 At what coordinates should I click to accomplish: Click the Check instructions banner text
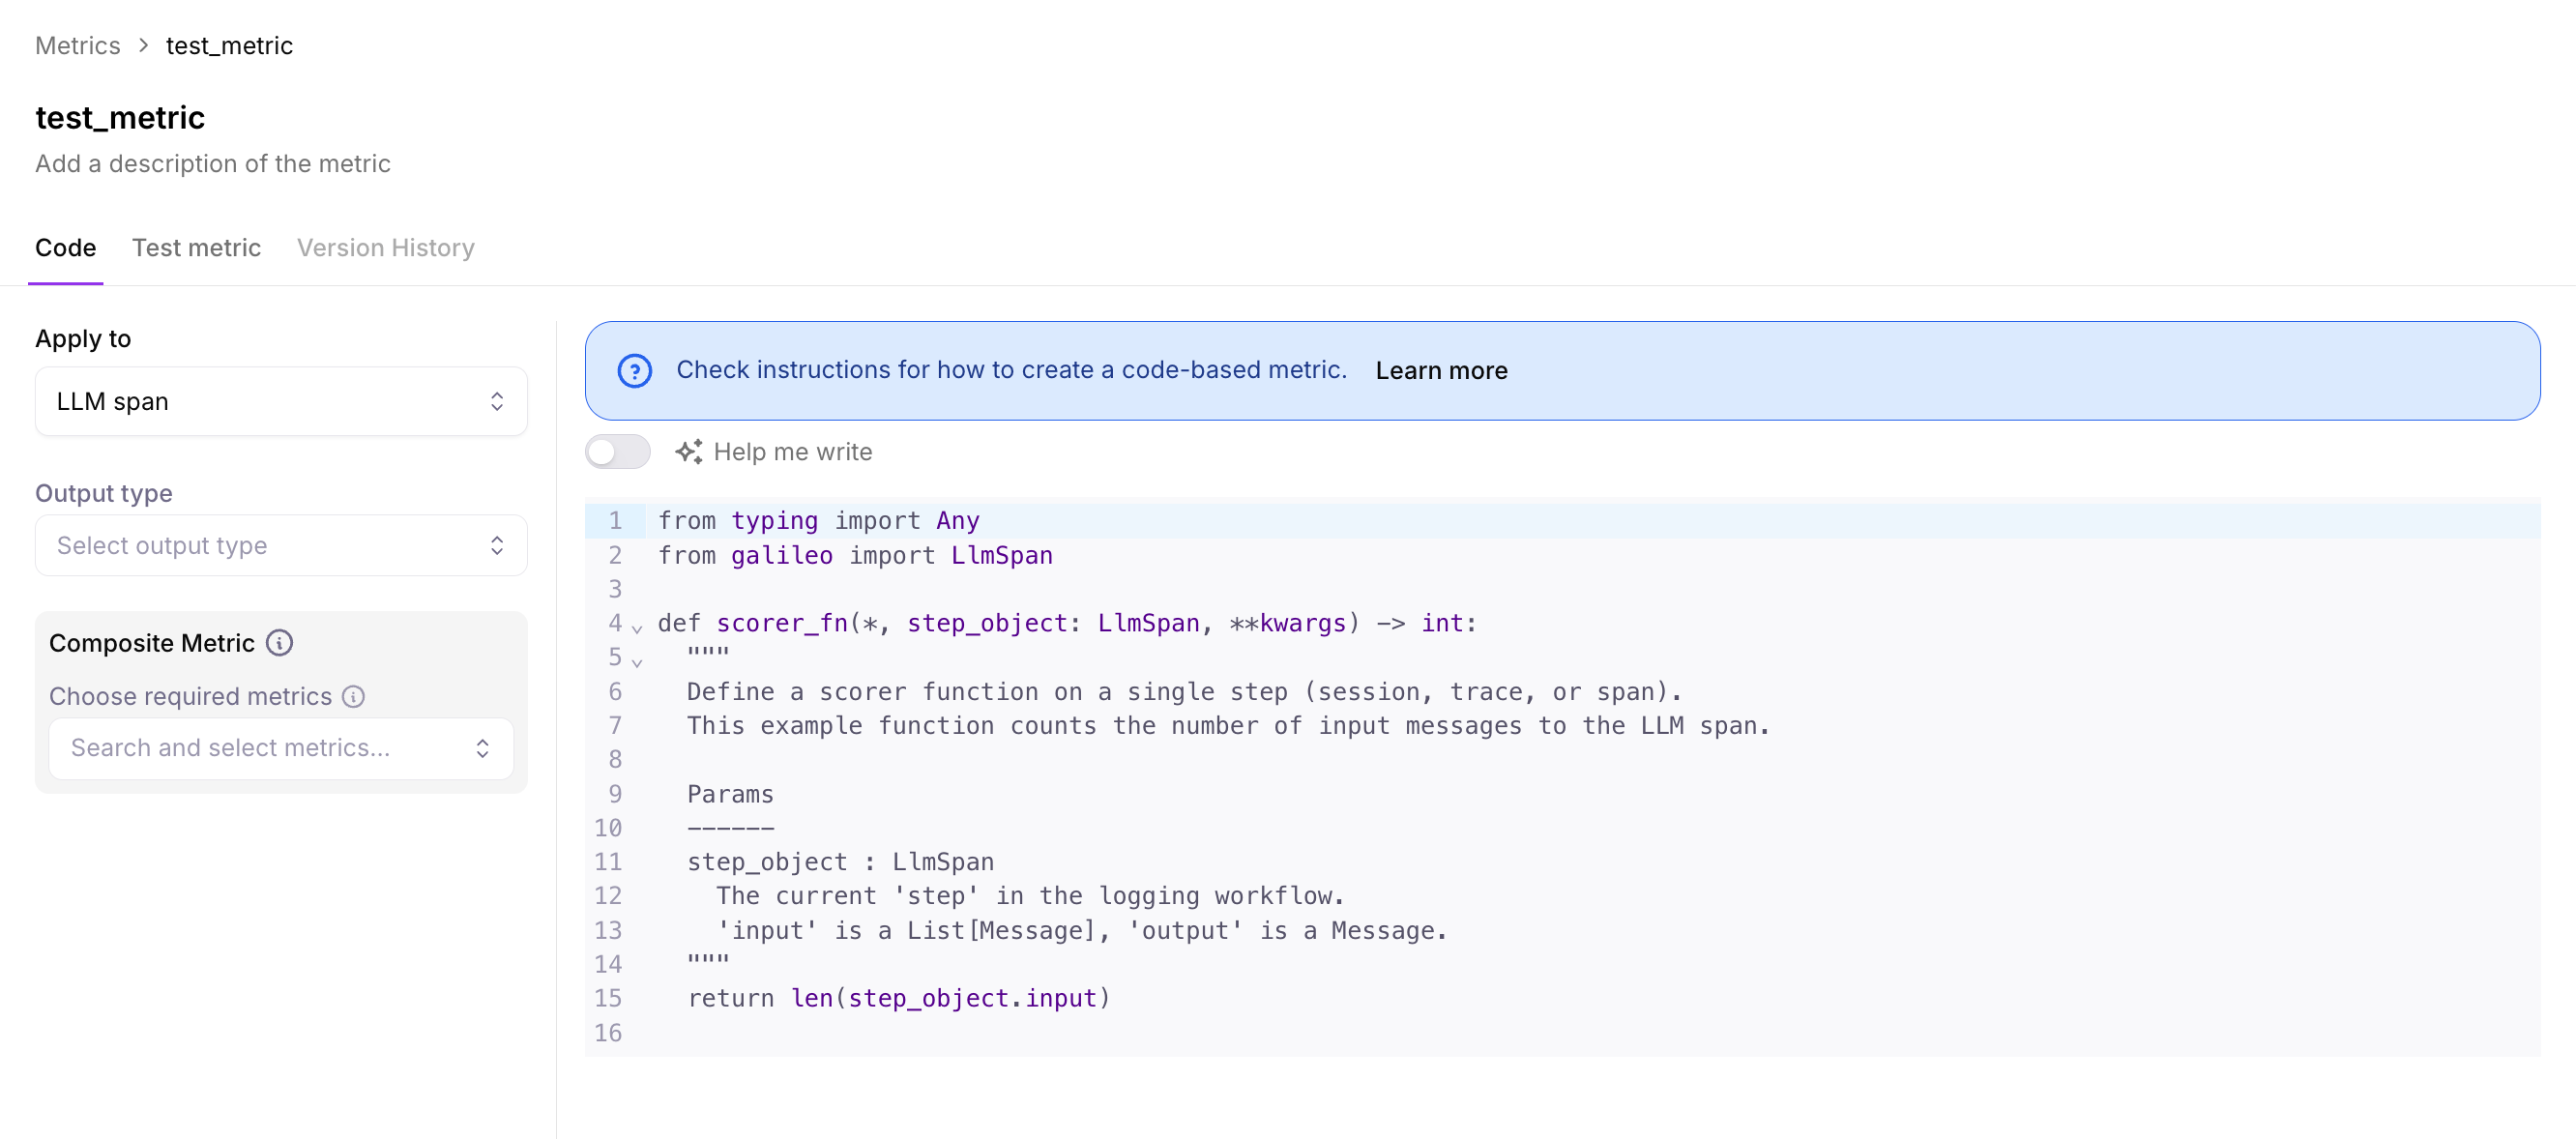(x=1011, y=370)
